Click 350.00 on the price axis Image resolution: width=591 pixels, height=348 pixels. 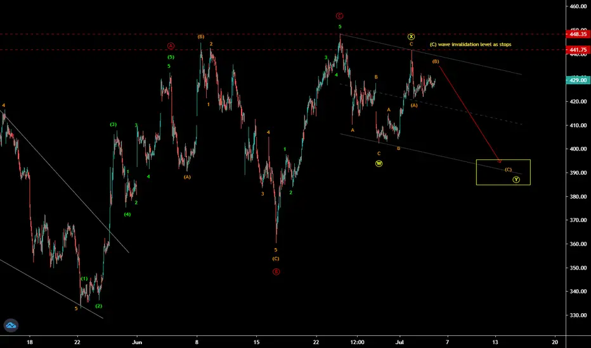(x=578, y=268)
